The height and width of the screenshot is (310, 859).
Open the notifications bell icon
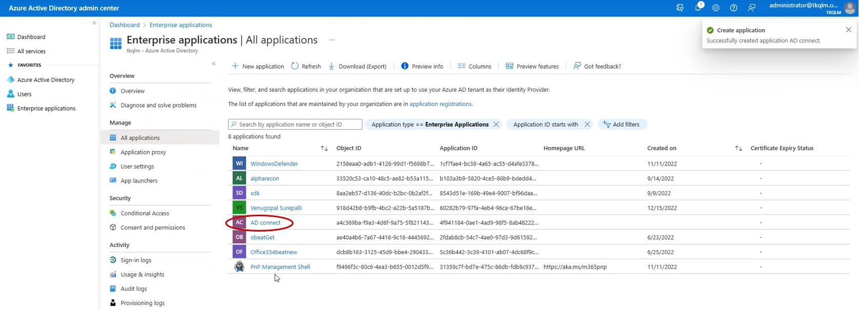pos(698,8)
